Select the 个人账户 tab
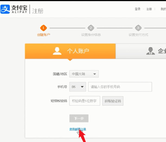The width and height of the screenshot is (166, 142). click(70, 51)
